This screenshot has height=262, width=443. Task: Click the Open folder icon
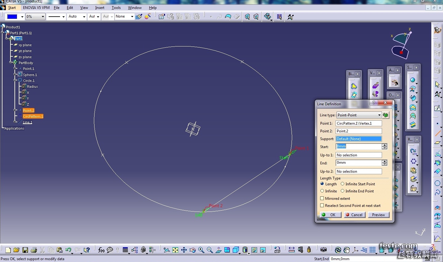tap(17, 250)
